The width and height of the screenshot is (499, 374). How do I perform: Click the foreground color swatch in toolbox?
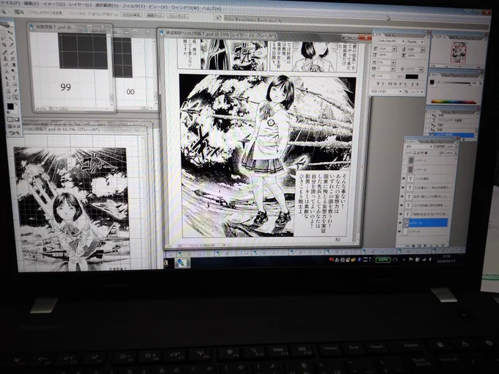pyautogui.click(x=10, y=106)
